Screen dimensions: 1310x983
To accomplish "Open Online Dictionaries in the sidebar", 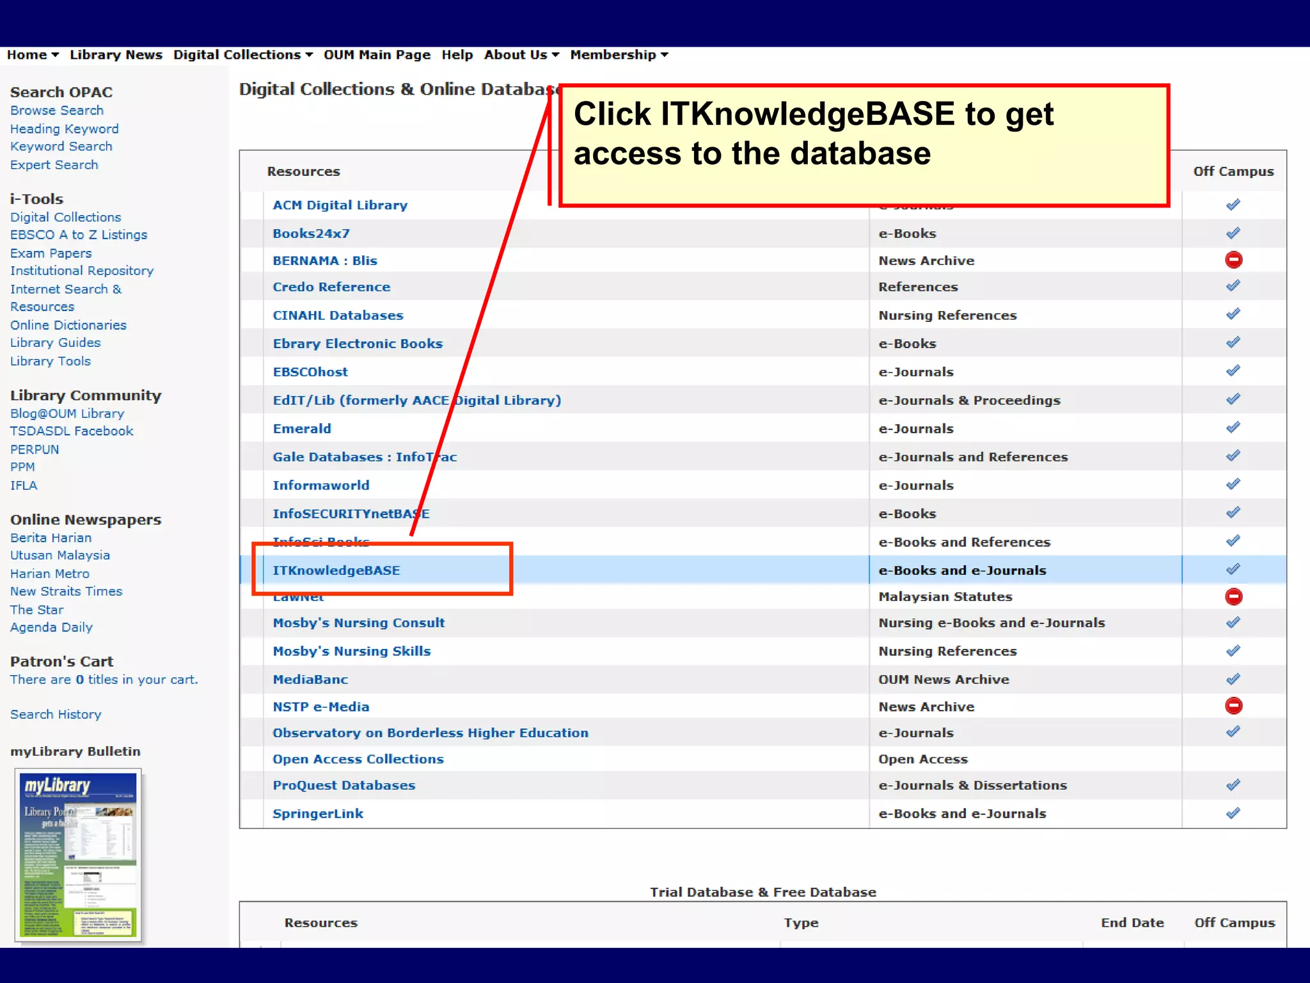I will [68, 325].
